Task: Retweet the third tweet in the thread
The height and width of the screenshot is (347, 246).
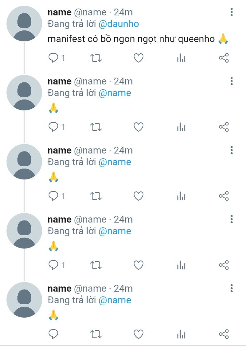Action: [x=96, y=196]
